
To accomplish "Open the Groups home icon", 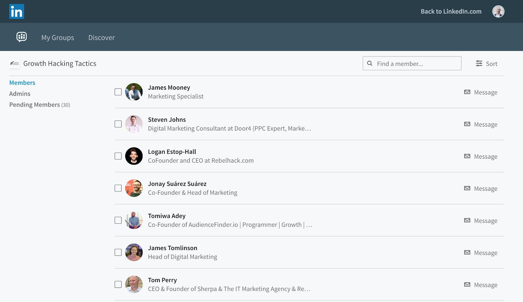I will pos(22,37).
